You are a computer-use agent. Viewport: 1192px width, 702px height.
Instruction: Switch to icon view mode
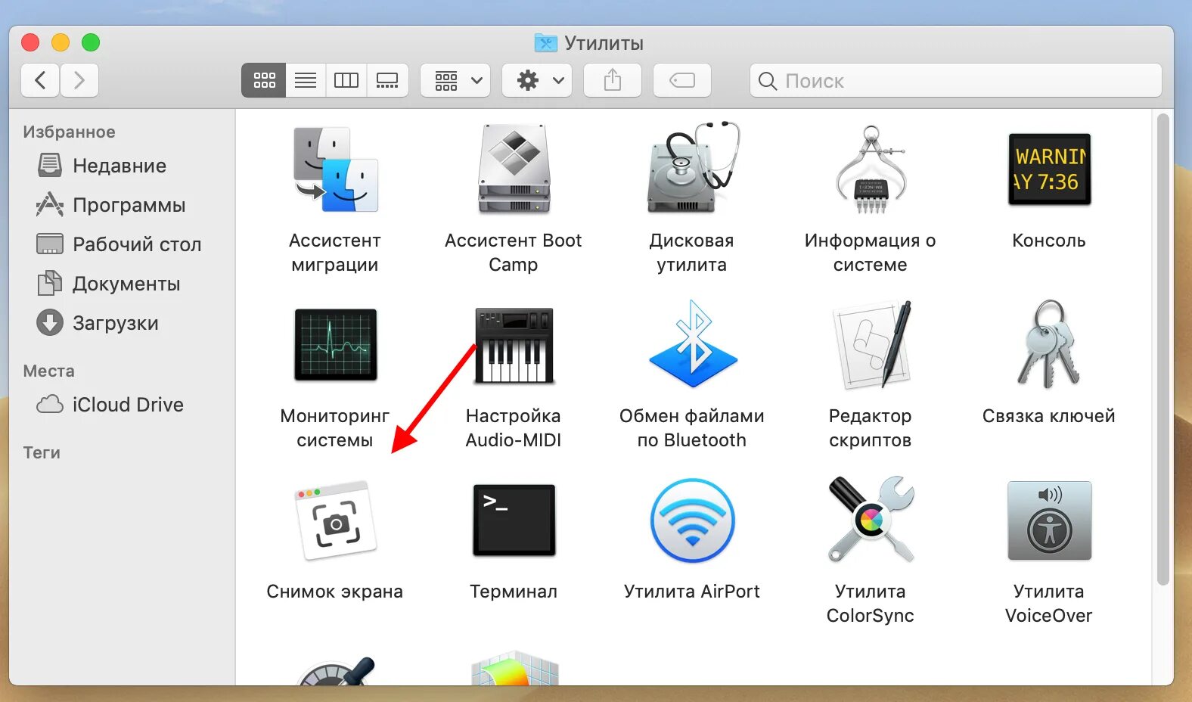pyautogui.click(x=264, y=80)
